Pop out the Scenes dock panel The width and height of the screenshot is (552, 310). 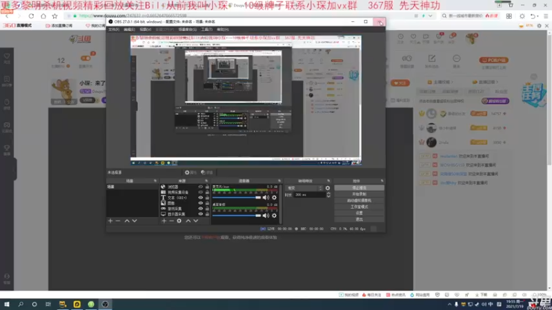(x=155, y=181)
